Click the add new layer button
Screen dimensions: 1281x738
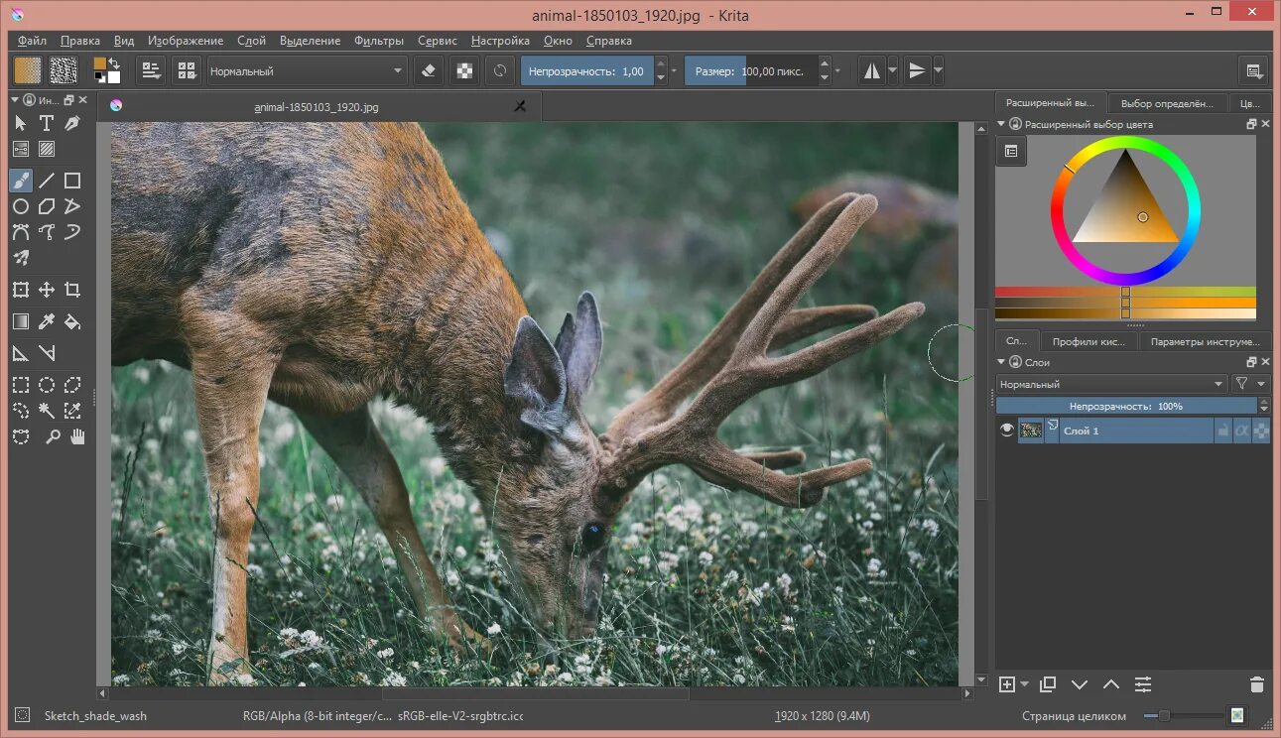point(1007,684)
